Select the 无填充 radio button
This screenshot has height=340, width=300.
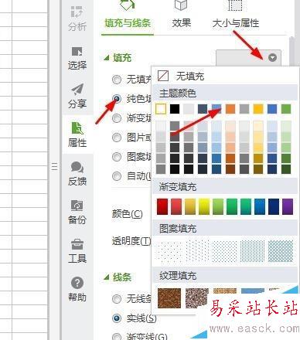117,80
